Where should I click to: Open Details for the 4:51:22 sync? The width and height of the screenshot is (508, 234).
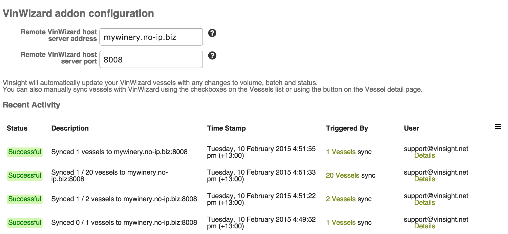[x=425, y=203]
